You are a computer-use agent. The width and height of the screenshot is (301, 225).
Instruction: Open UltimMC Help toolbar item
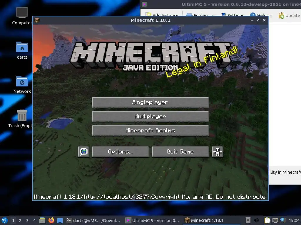click(x=258, y=15)
